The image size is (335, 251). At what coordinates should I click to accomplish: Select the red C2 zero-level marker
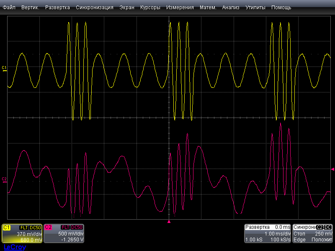click(x=4, y=180)
